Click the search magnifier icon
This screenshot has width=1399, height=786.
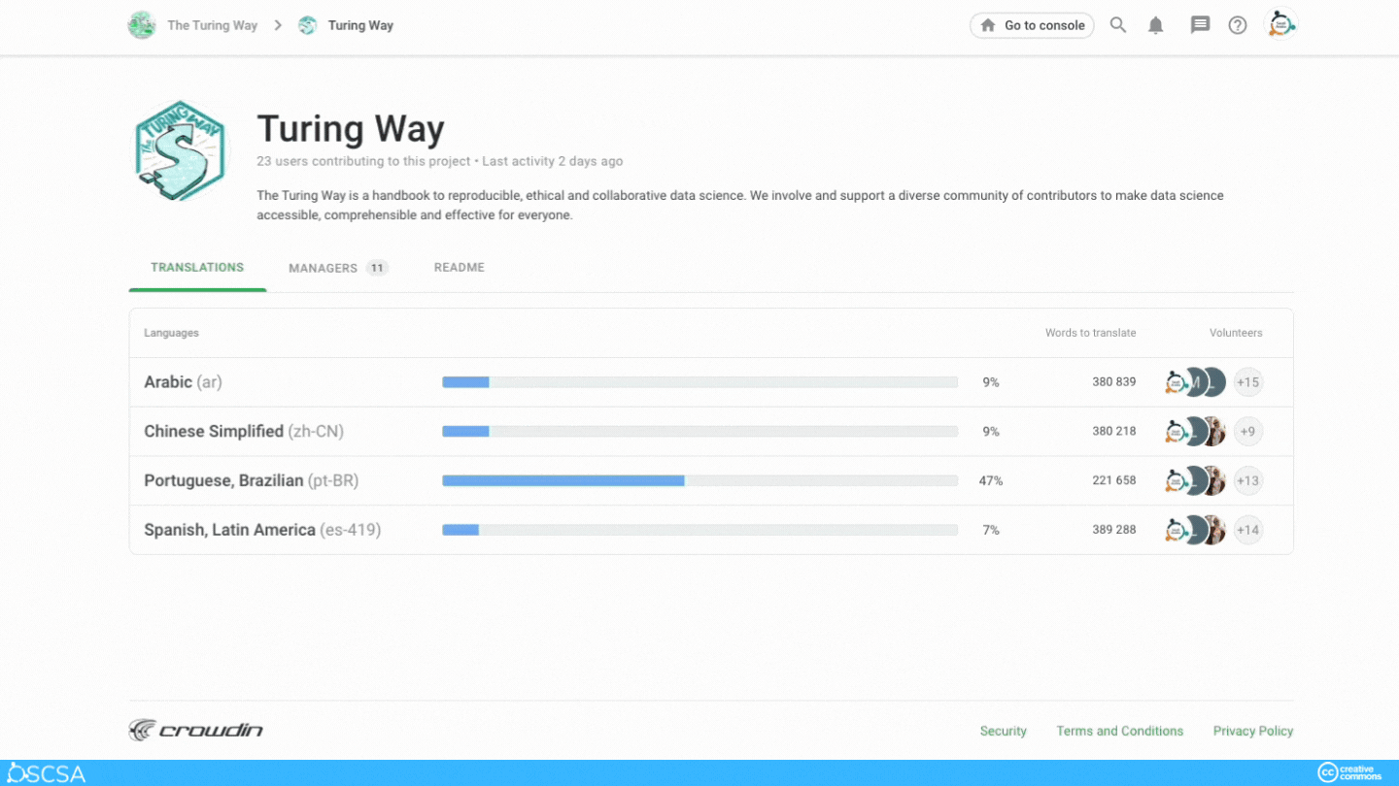coord(1118,25)
